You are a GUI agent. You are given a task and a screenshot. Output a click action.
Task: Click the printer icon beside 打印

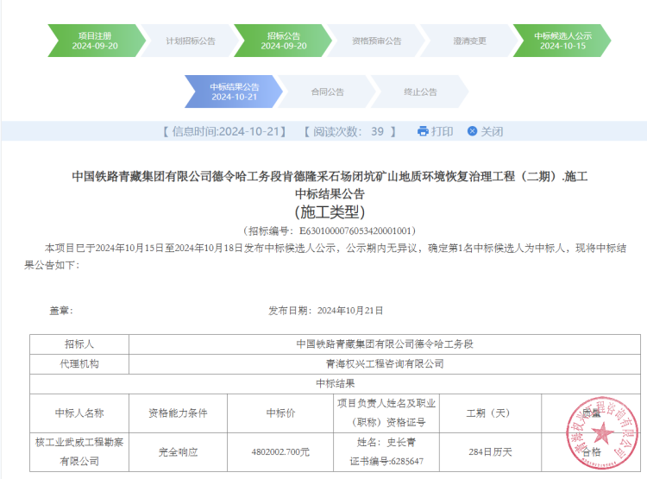click(423, 131)
